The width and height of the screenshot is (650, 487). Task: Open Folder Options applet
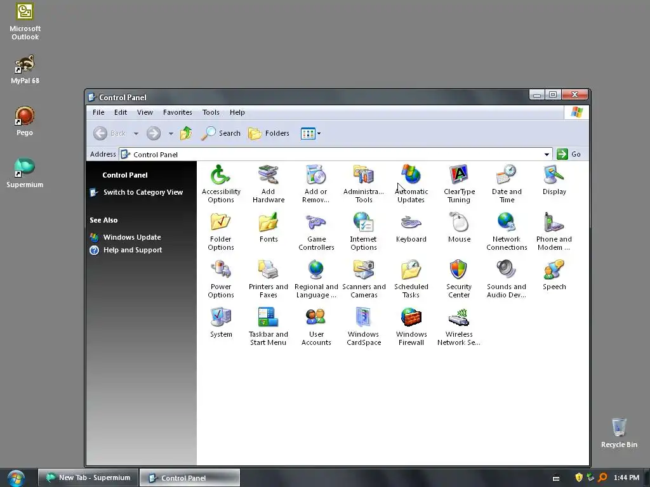click(220, 231)
